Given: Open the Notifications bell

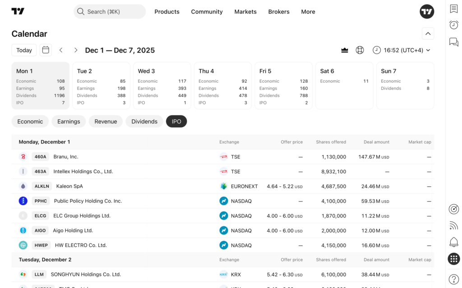Looking at the screenshot, I should 453,242.
